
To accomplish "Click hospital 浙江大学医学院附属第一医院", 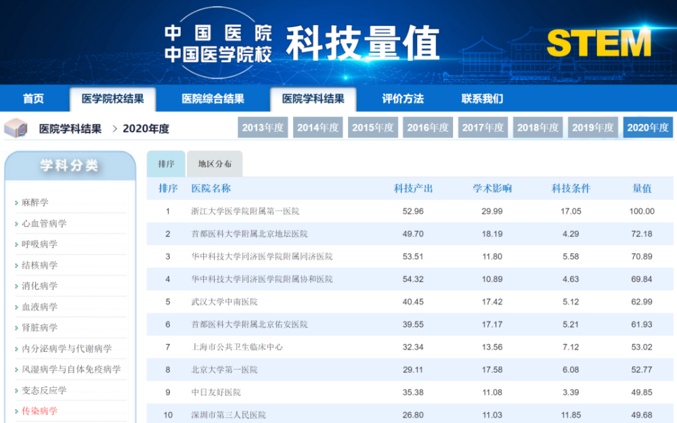I will tap(245, 211).
